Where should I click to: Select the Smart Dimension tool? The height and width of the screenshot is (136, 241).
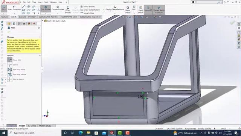(14, 8)
